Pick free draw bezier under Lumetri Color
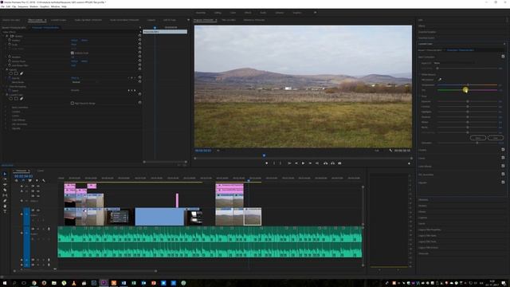 (22, 99)
